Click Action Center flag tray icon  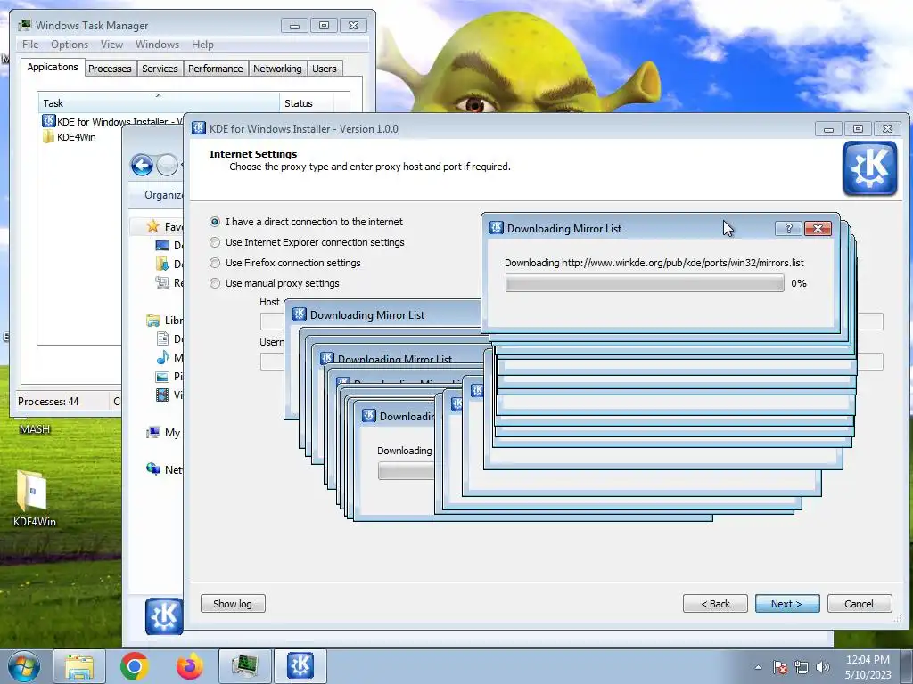(x=780, y=667)
